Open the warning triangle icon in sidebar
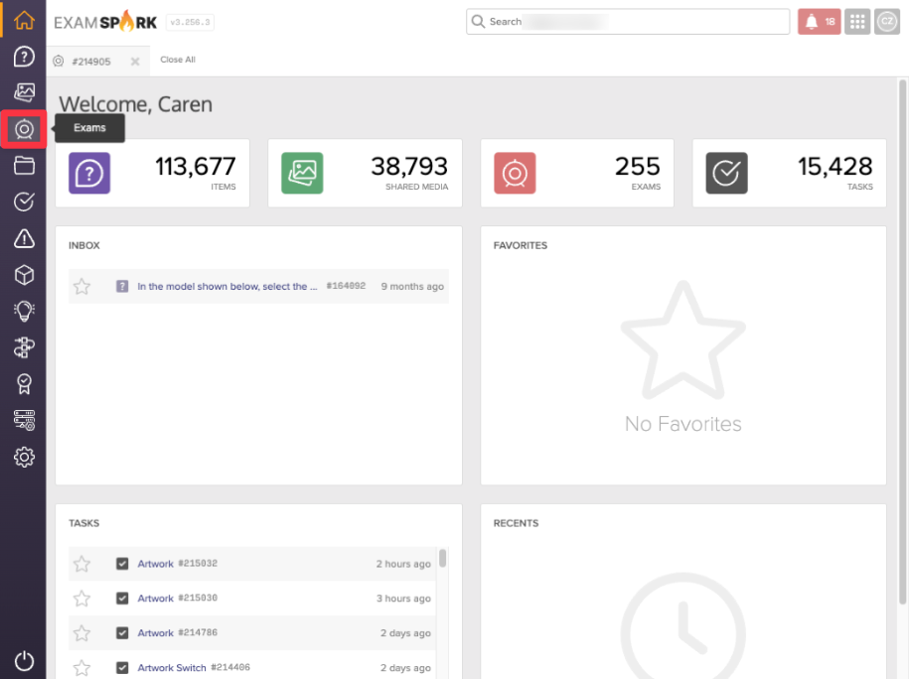This screenshot has height=679, width=909. tap(24, 238)
